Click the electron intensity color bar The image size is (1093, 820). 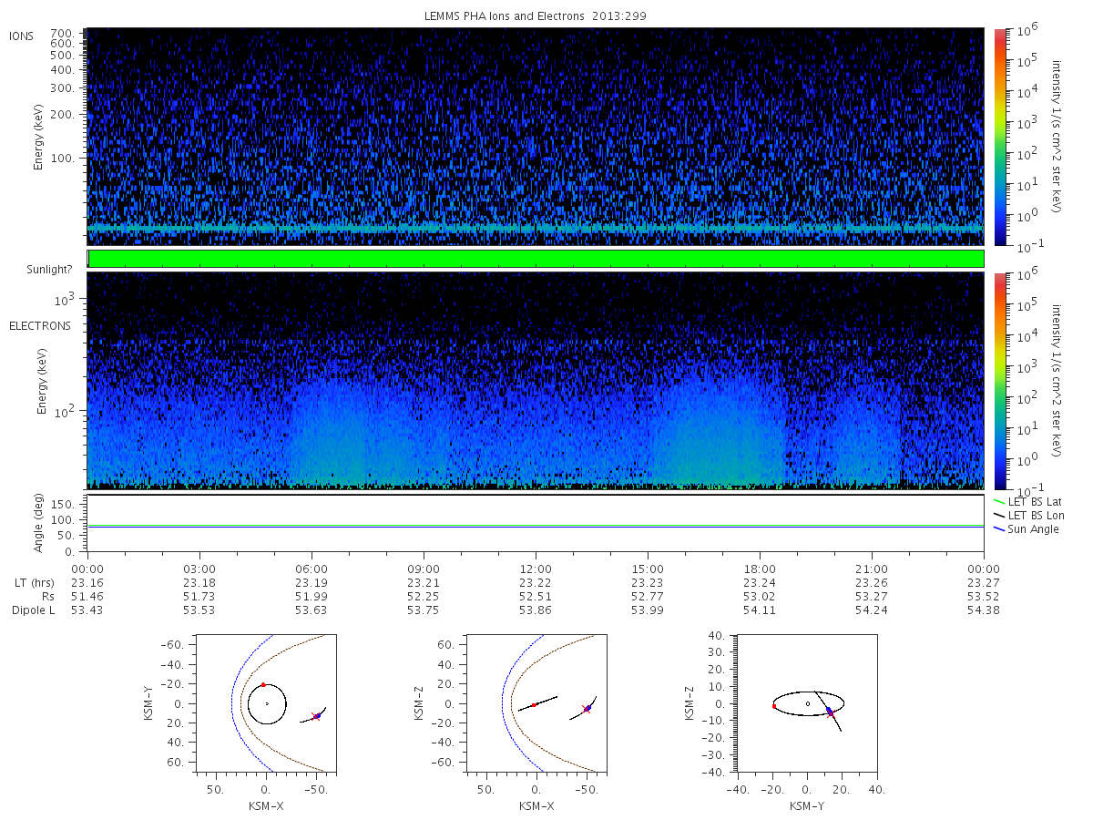pos(999,380)
